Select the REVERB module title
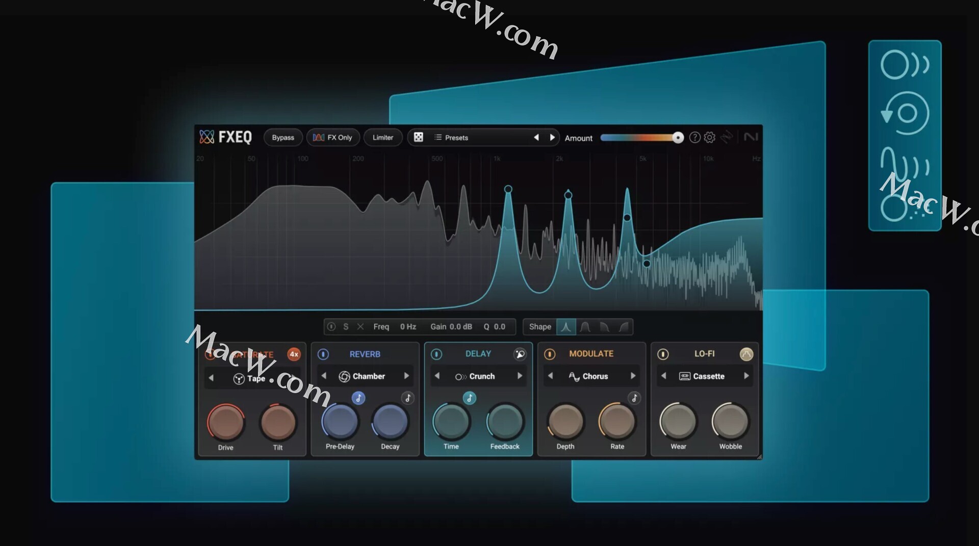979x546 pixels. pyautogui.click(x=365, y=354)
